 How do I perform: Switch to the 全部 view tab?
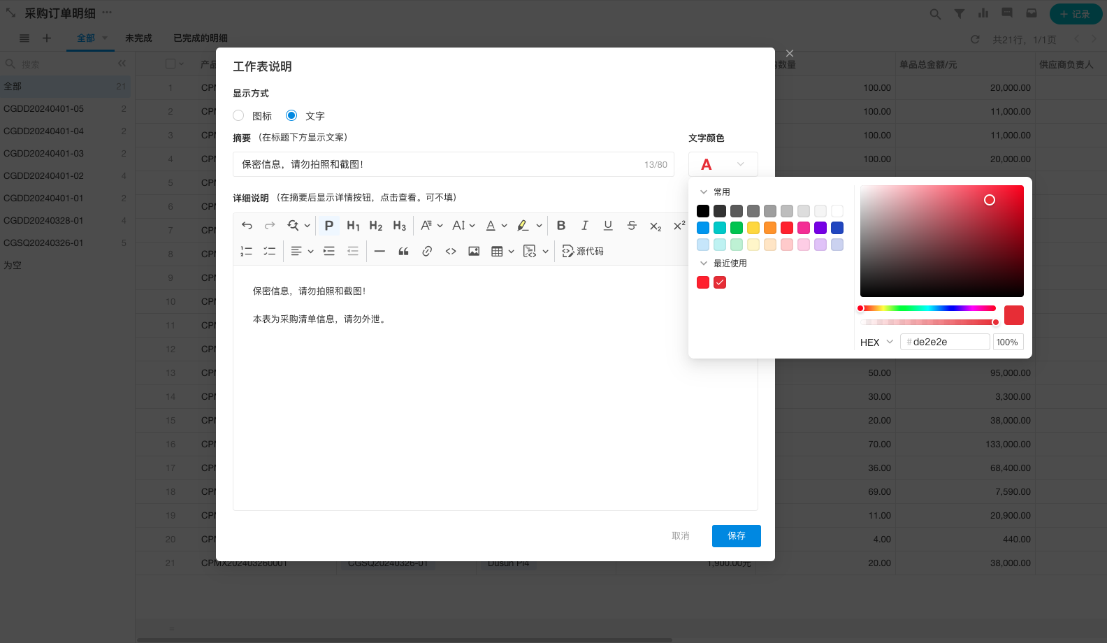86,38
